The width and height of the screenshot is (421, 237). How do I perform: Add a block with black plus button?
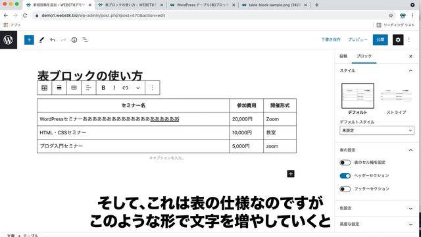291,174
